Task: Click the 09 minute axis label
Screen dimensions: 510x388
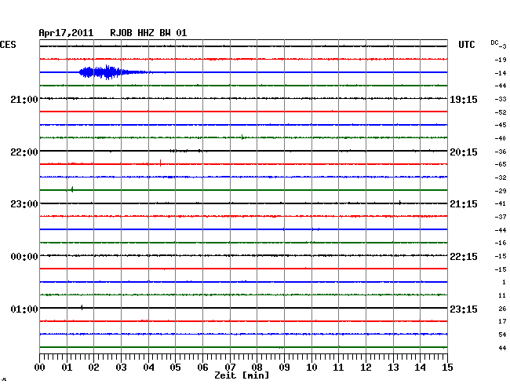Action: [284, 367]
